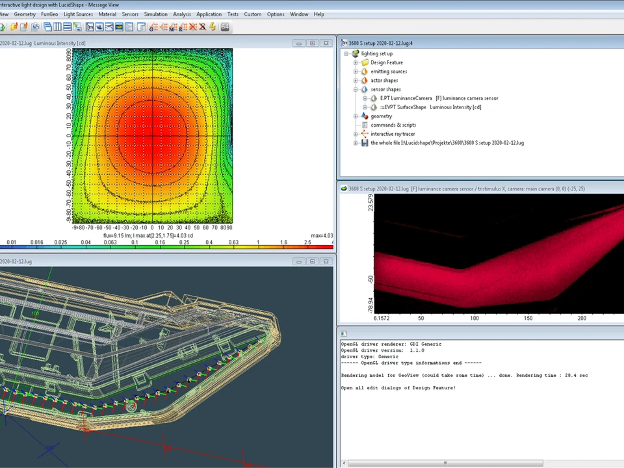Expand the emitting sources tree node
The width and height of the screenshot is (624, 468).
point(356,71)
